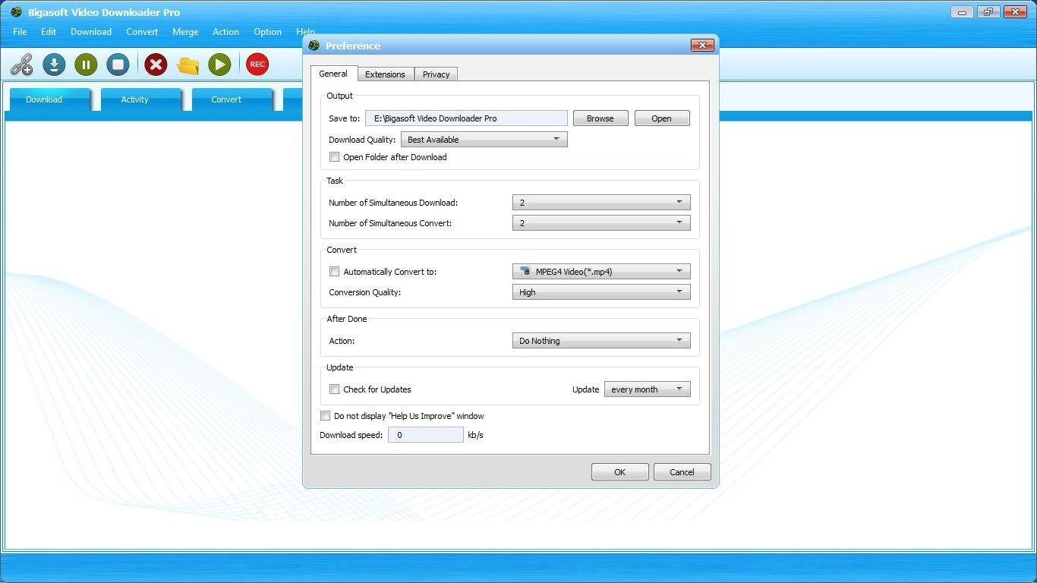This screenshot has width=1037, height=583.
Task: Click the blue stop icon
Action: [x=118, y=65]
